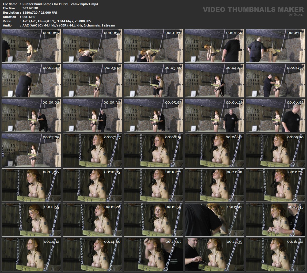The height and width of the screenshot is (273, 307).
Task: Click the Resolution label
Action: [11, 13]
